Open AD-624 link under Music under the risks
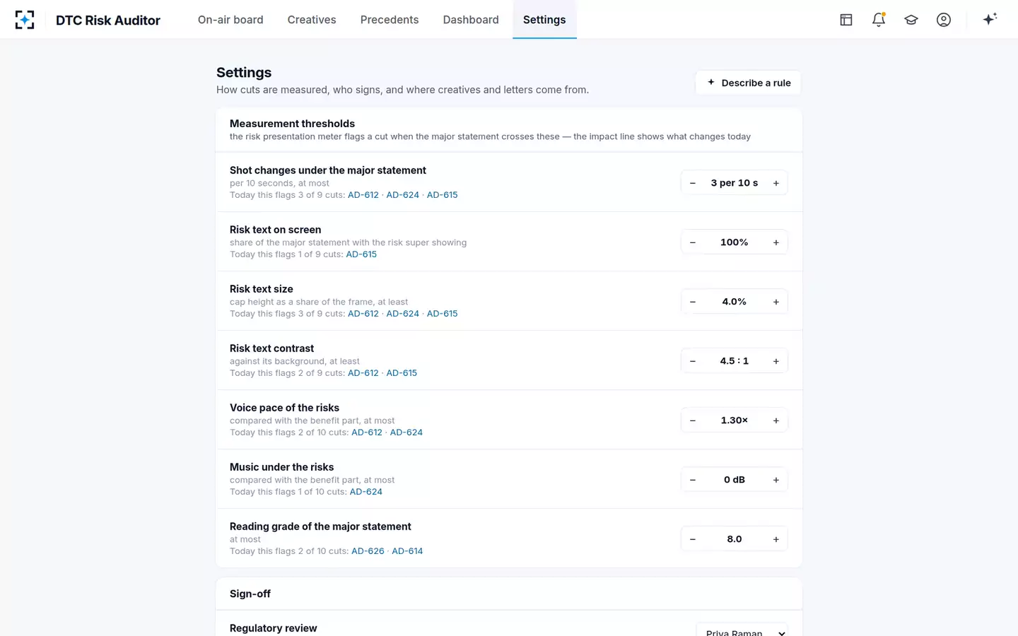 coord(366,492)
